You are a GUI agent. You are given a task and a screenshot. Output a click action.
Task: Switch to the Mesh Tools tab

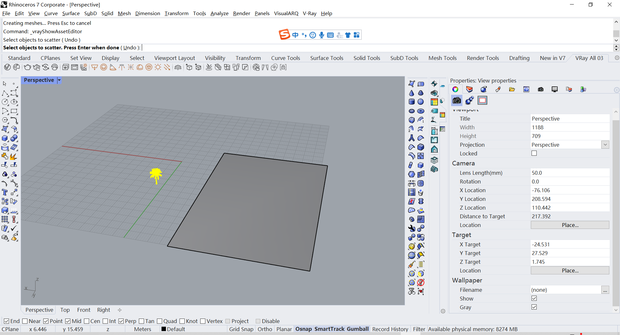(442, 58)
